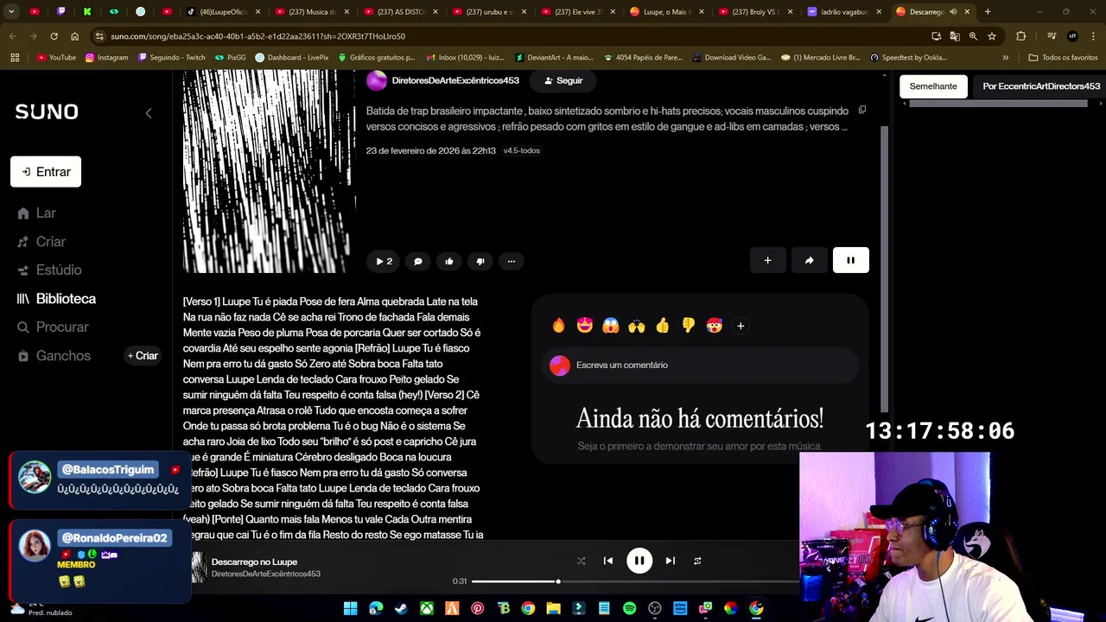React with the yellow thumbs-down emoji
Screen dimensions: 1106x622
click(x=689, y=326)
